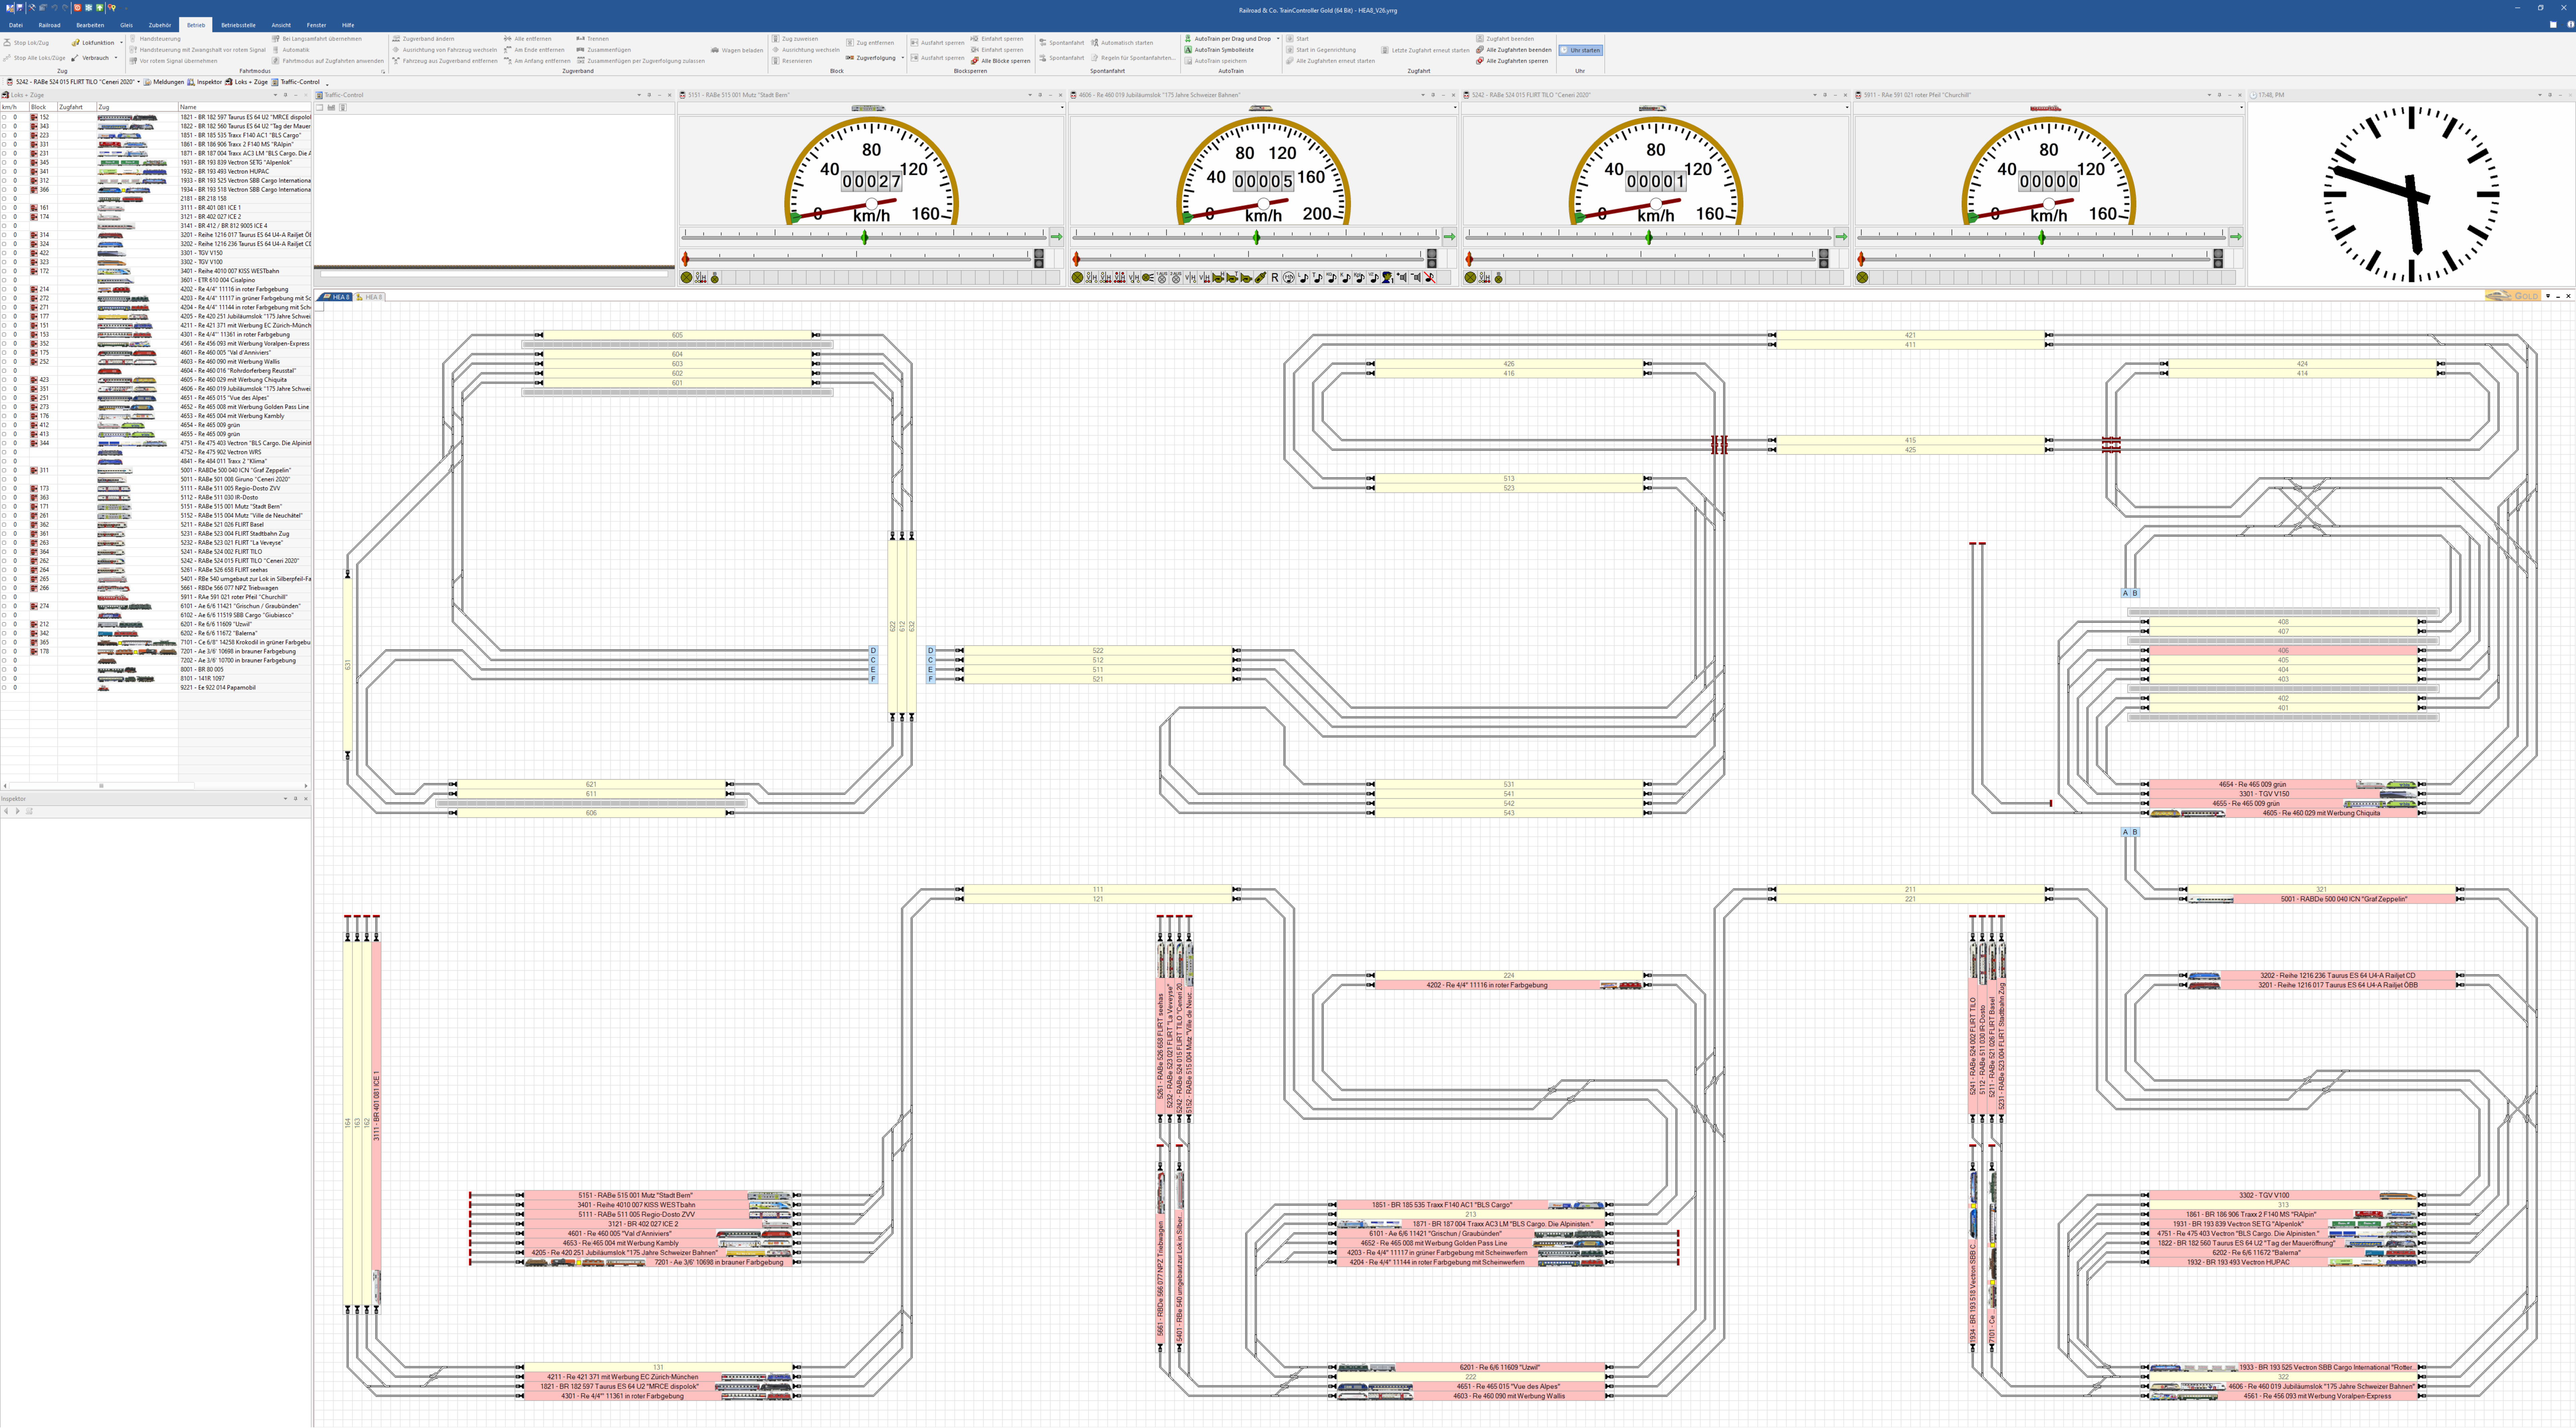2576x1428 pixels.
Task: Open the Inspektor toolbar button
Action: click(205, 82)
